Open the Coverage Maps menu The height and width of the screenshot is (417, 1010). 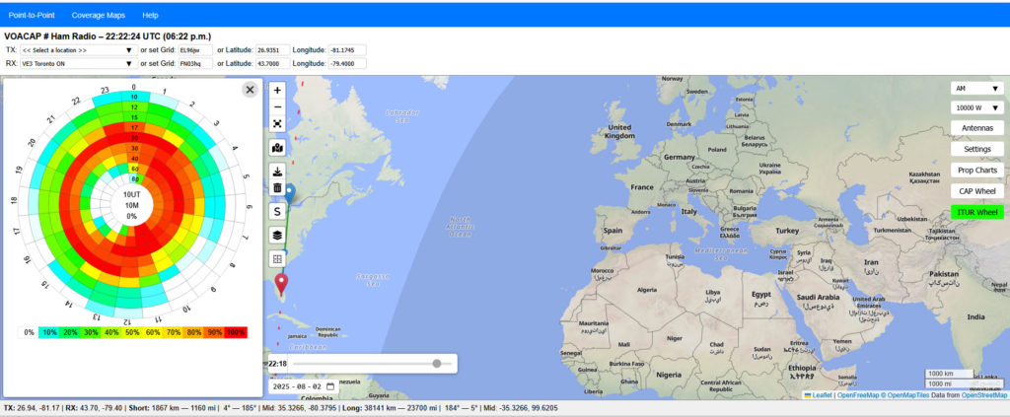point(98,16)
